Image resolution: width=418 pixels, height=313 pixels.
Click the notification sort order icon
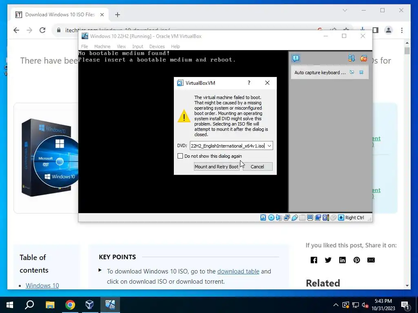point(351,58)
